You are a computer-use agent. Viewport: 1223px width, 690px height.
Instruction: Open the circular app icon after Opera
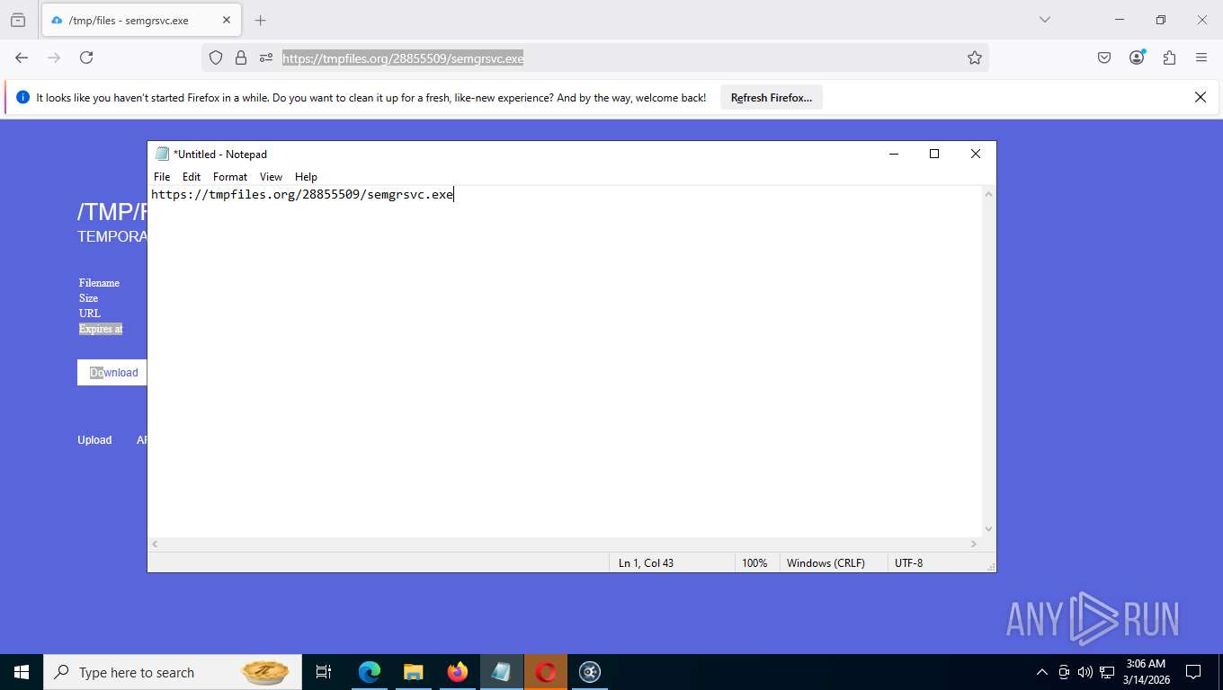[x=590, y=672]
